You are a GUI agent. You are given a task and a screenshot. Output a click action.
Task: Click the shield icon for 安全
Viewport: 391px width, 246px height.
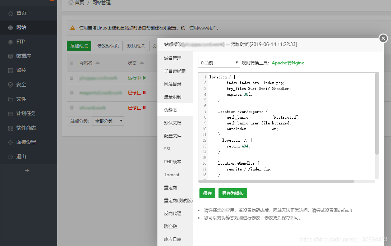10,85
